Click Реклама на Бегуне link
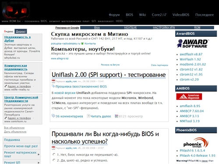This screenshot has height=164, width=219. click(110, 65)
